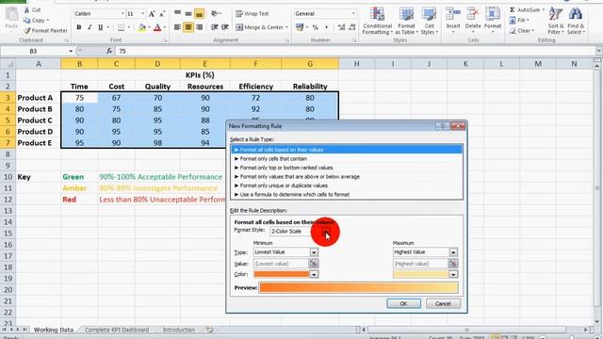The width and height of the screenshot is (603, 339).
Task: Toggle Bold formatting
Action: [79, 27]
